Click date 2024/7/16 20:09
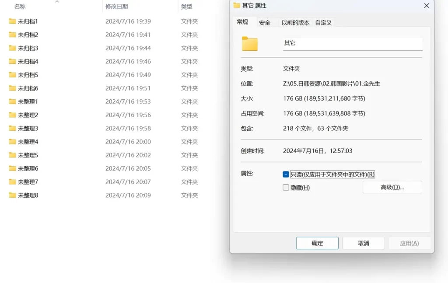The width and height of the screenshot is (448, 283). coord(128,195)
